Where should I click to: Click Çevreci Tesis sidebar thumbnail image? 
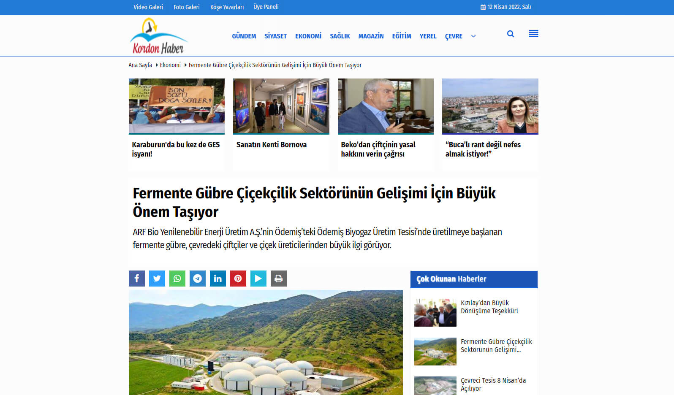(435, 386)
